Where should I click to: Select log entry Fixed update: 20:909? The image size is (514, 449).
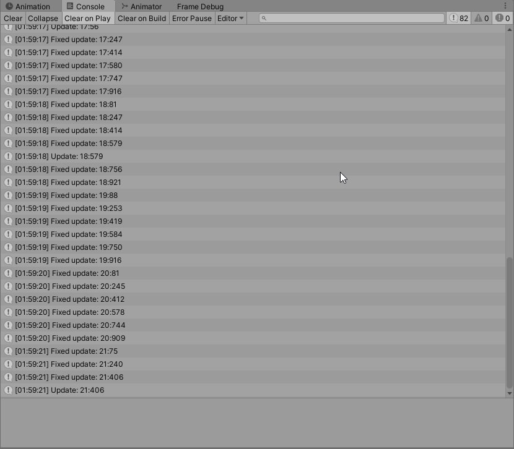[x=253, y=338]
